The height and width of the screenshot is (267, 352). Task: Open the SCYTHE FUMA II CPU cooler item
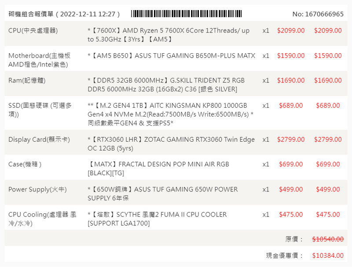click(x=157, y=219)
